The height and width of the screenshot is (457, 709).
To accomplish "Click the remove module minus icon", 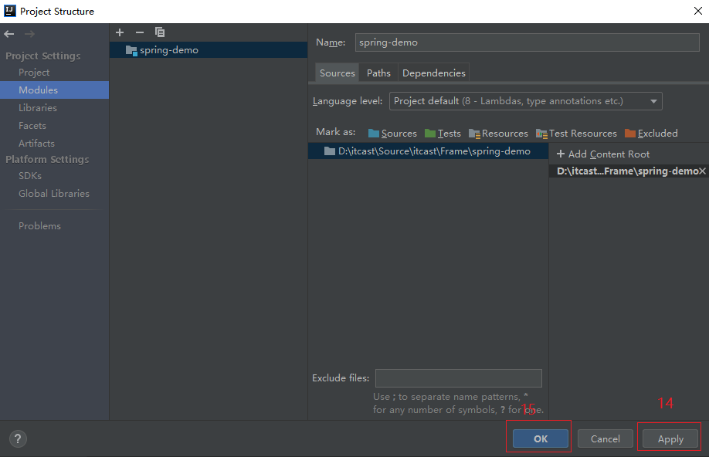I will [140, 32].
